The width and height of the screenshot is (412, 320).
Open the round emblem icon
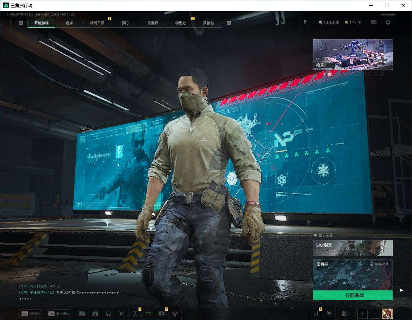click(175, 314)
